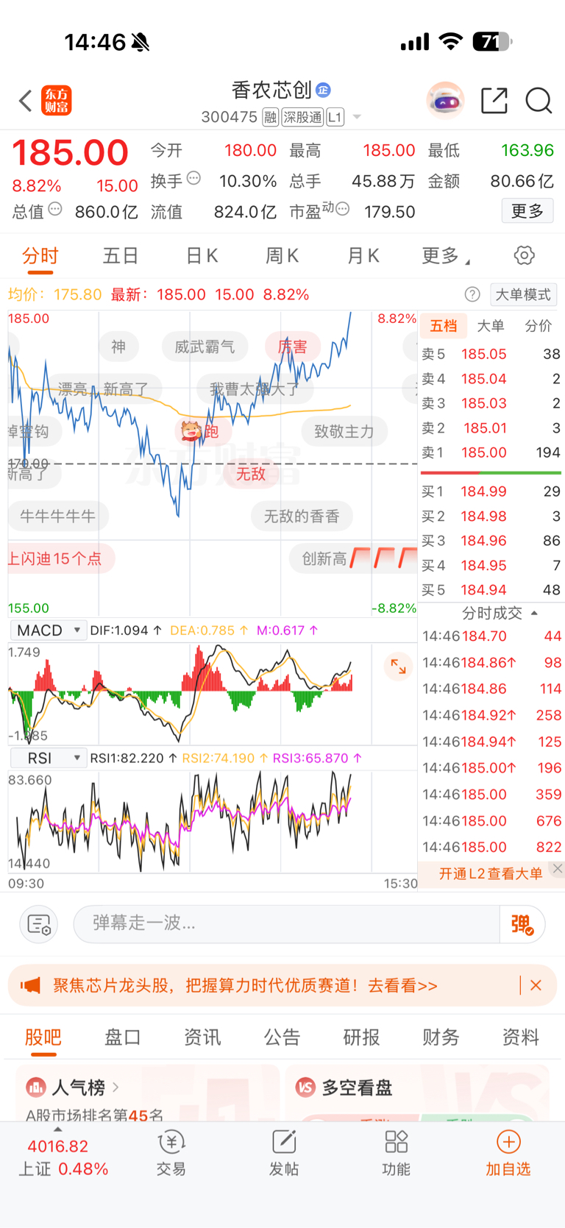Switch to the 五日 chart tab
Viewport: 565px width, 1228px height.
click(121, 255)
